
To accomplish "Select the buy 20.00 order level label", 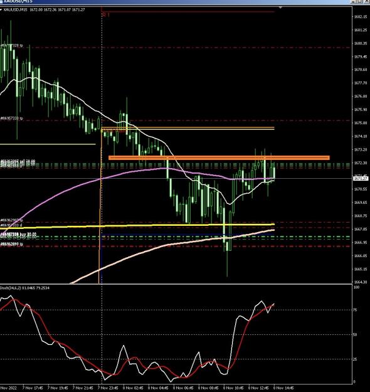I will [x=18, y=234].
